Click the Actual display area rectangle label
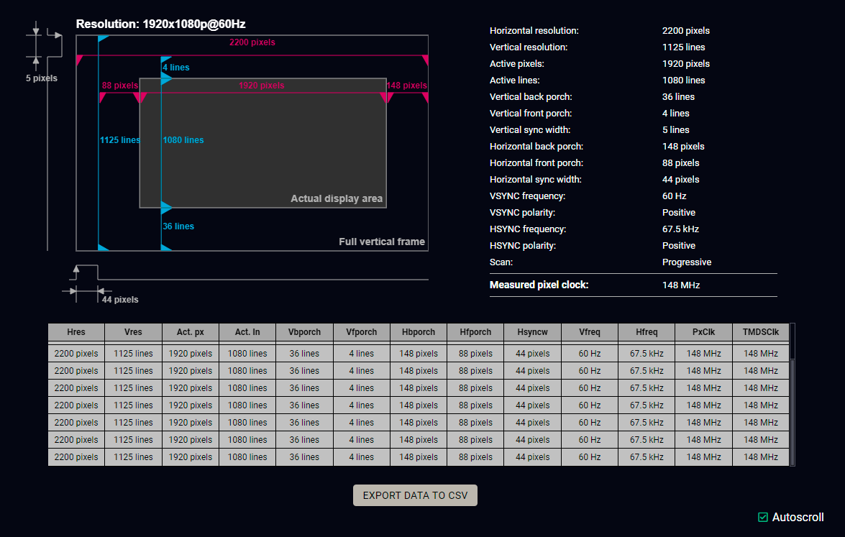Viewport: 845px width, 537px height. [x=337, y=198]
